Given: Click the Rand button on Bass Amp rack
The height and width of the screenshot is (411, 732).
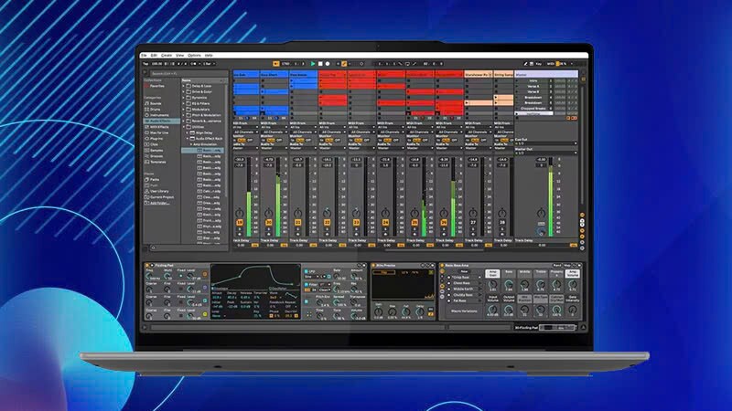Looking at the screenshot, I should (x=557, y=265).
